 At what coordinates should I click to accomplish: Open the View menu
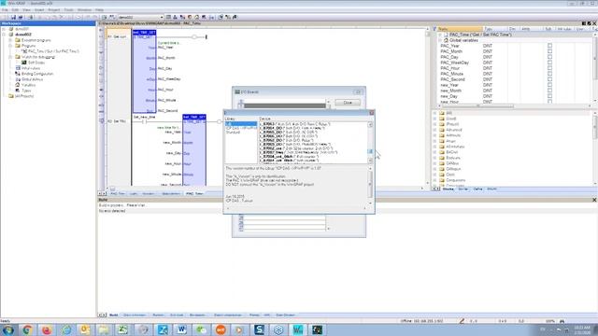[27, 9]
